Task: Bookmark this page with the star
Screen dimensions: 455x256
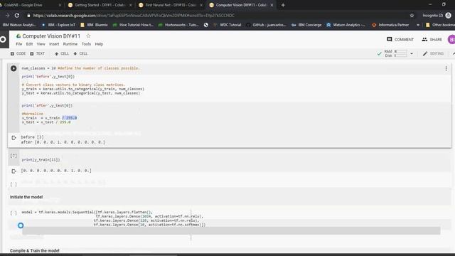Action: (412, 16)
